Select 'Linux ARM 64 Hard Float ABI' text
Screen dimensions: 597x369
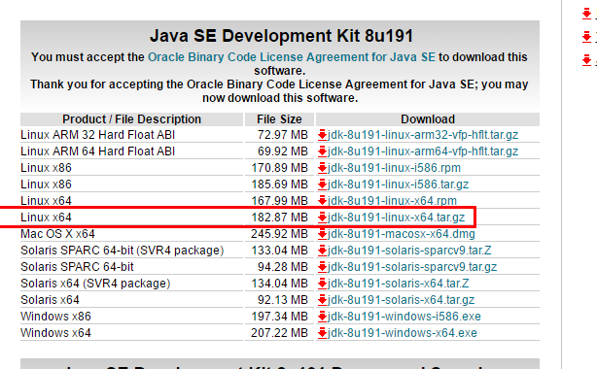tap(98, 151)
